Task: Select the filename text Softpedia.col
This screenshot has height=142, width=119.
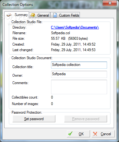Action: (61, 33)
